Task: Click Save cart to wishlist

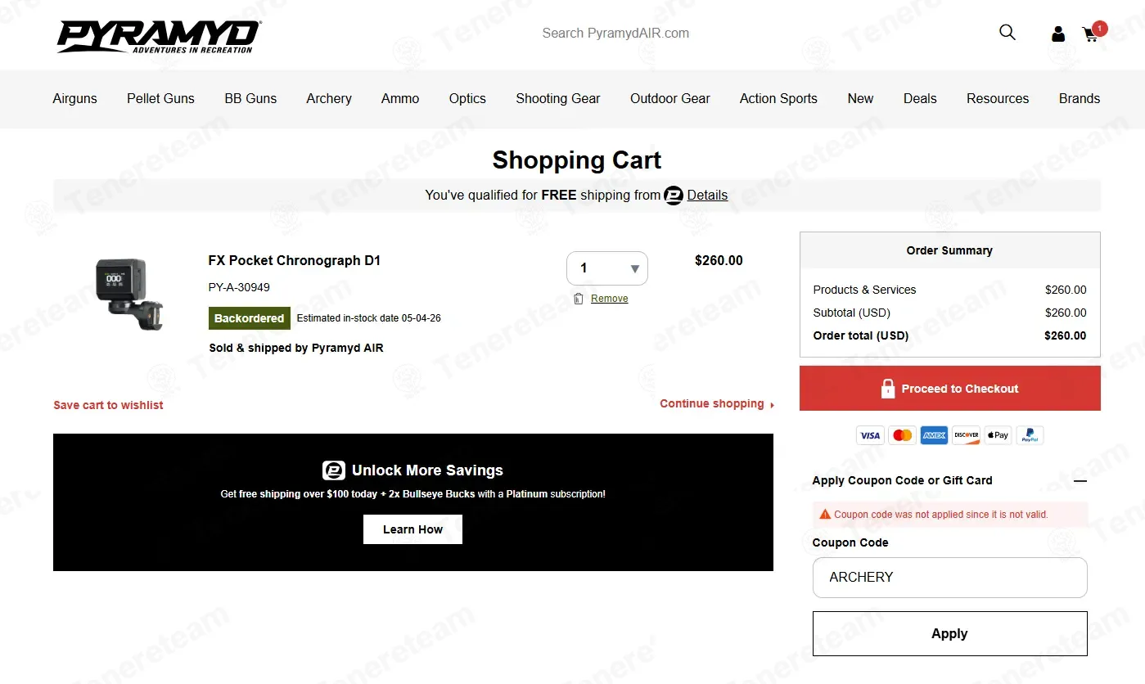Action: 108,405
